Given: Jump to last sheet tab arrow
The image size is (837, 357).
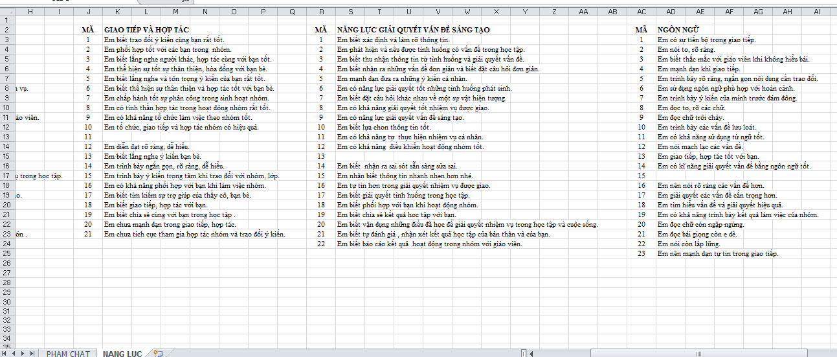Looking at the screenshot, I should 32,353.
